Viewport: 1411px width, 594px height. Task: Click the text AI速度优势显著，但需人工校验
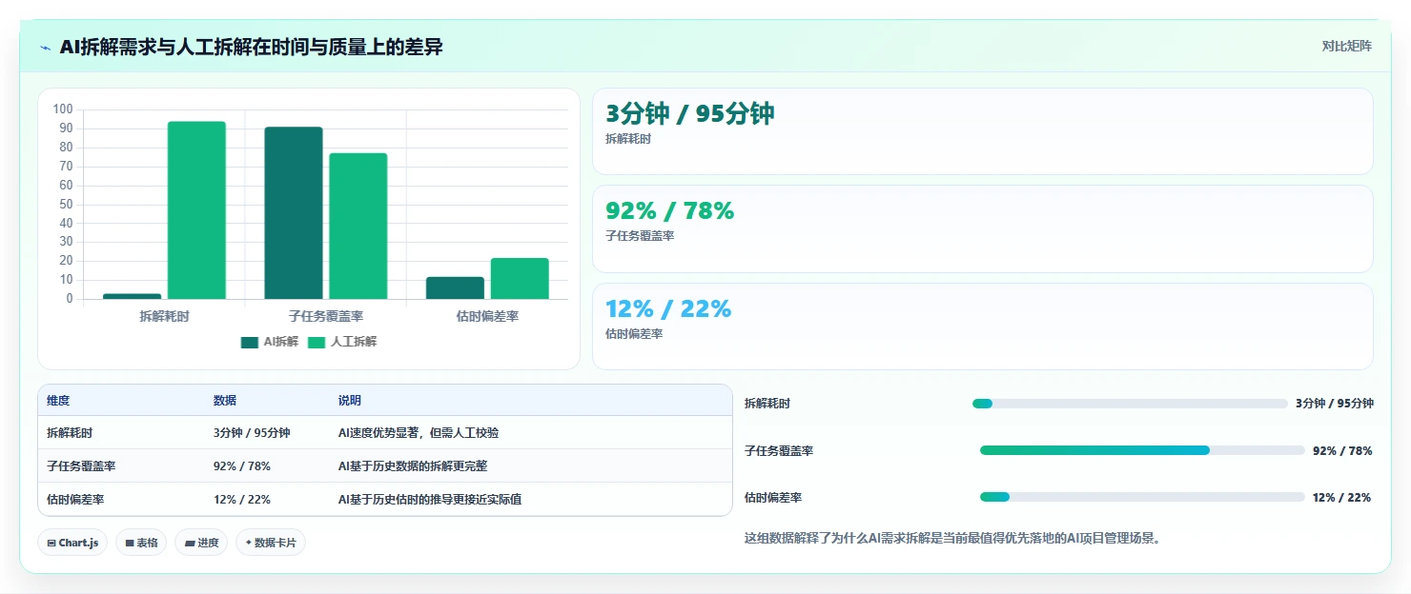tap(419, 432)
